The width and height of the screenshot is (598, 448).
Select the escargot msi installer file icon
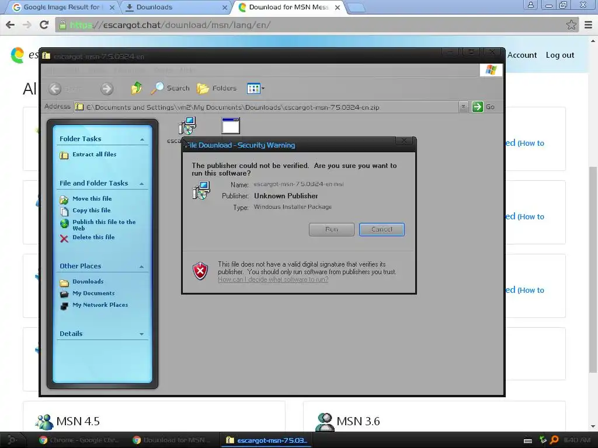click(187, 125)
